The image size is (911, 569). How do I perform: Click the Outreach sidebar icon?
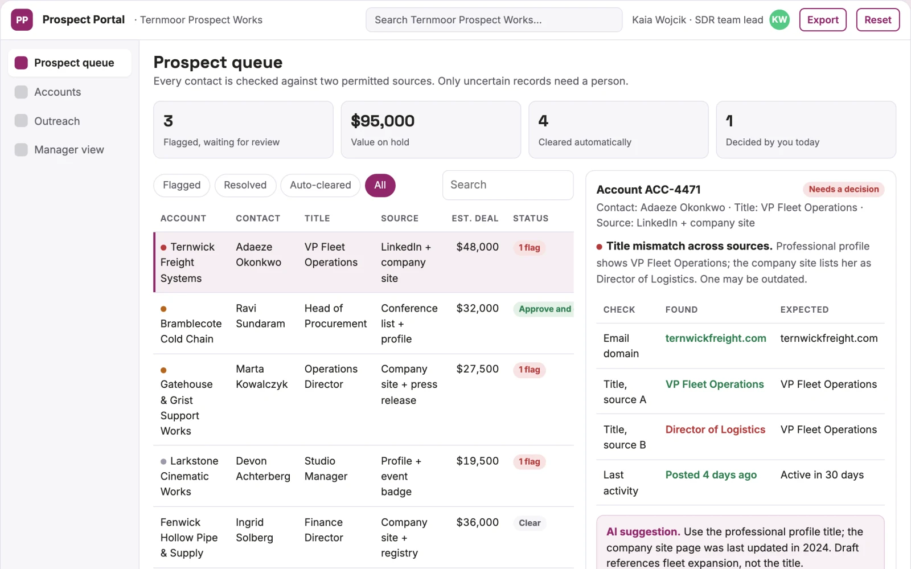(21, 121)
